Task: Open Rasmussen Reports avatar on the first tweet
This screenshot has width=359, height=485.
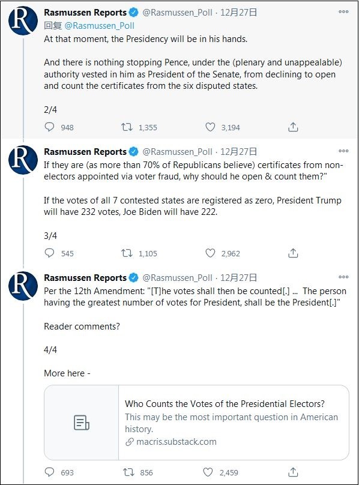Action: point(23,20)
